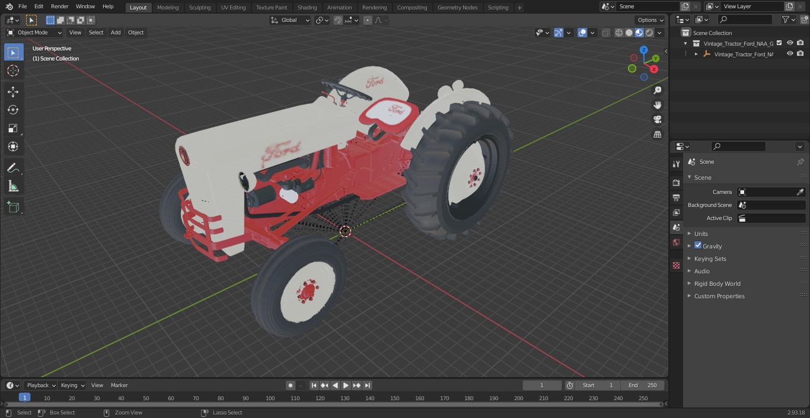810x418 pixels.
Task: Toggle auto keying record button
Action: click(291, 385)
